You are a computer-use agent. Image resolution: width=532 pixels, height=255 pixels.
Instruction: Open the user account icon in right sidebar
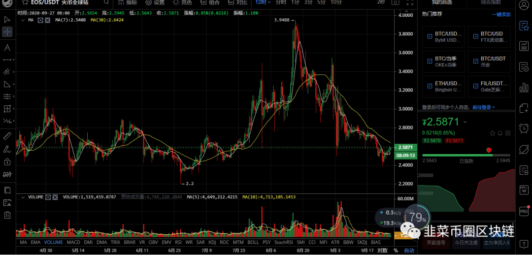(523, 6)
